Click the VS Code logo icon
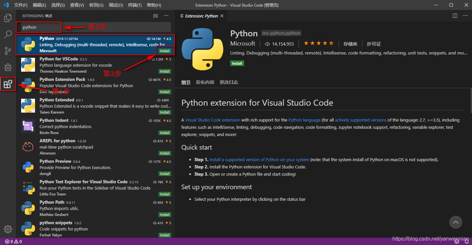The height and width of the screenshot is (245, 472). click(x=6, y=5)
